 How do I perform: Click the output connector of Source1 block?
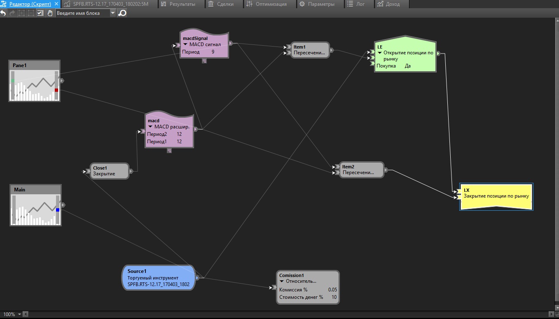coord(197,278)
